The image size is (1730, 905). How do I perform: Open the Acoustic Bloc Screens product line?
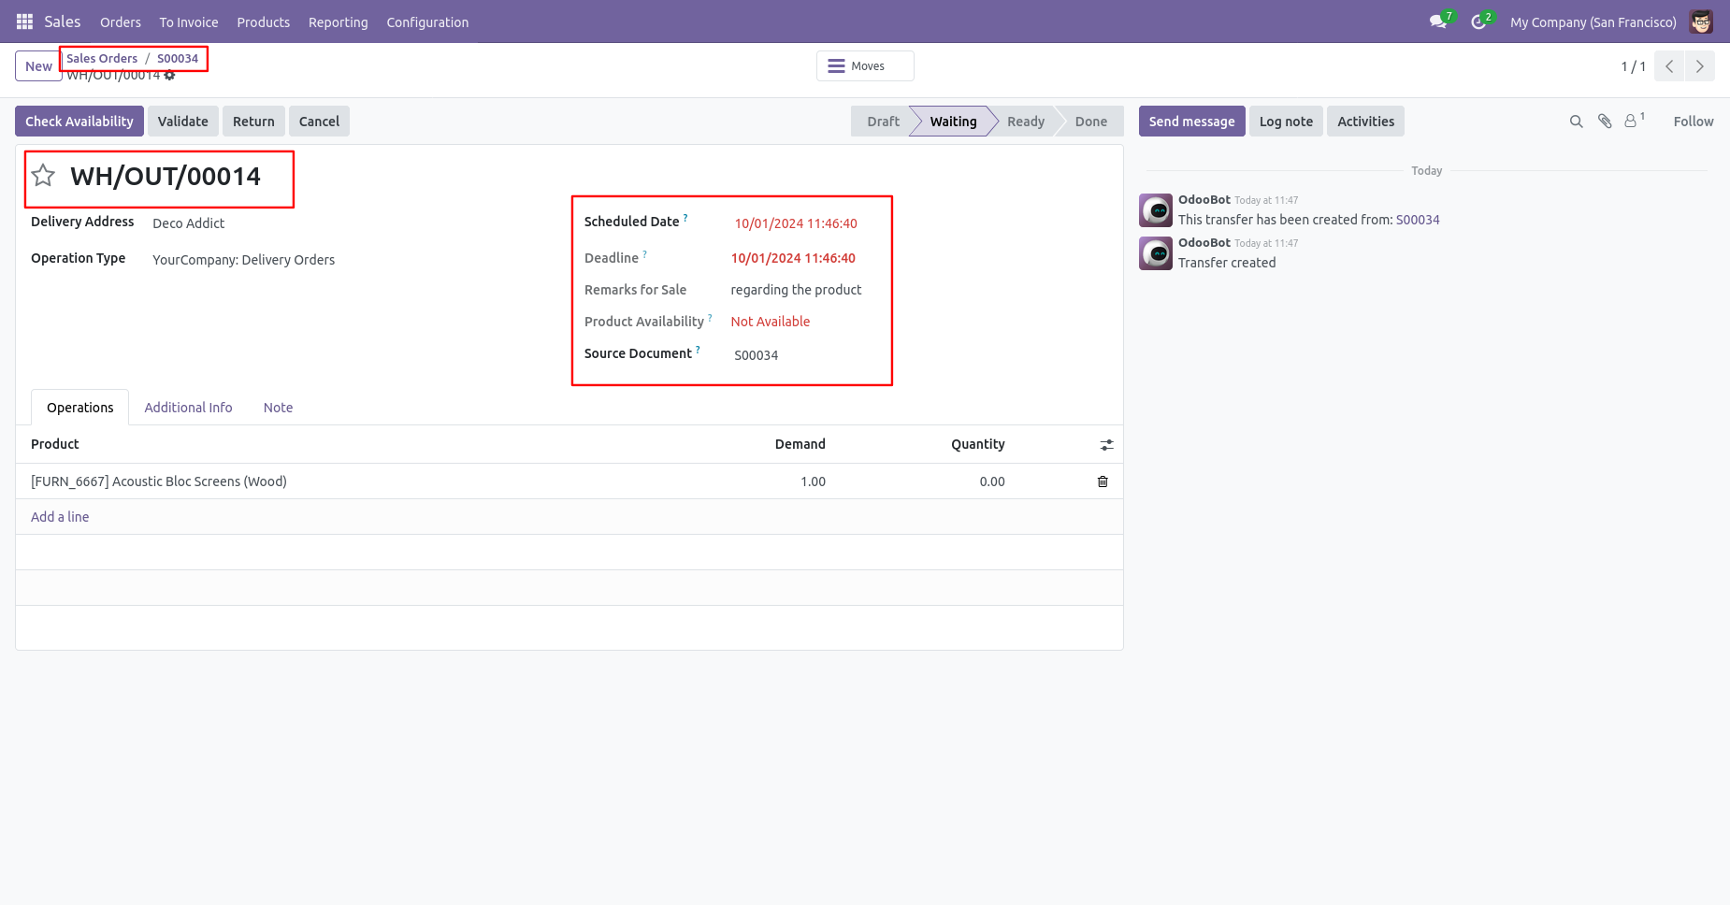pos(159,481)
